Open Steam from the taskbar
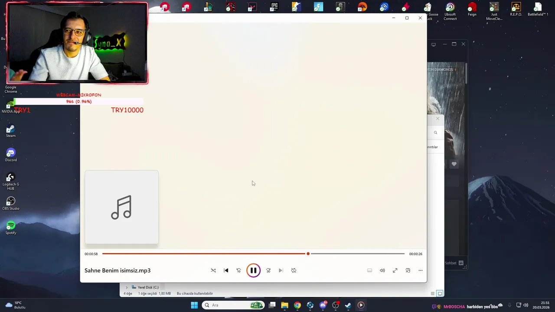Image resolution: width=555 pixels, height=312 pixels. click(x=348, y=305)
